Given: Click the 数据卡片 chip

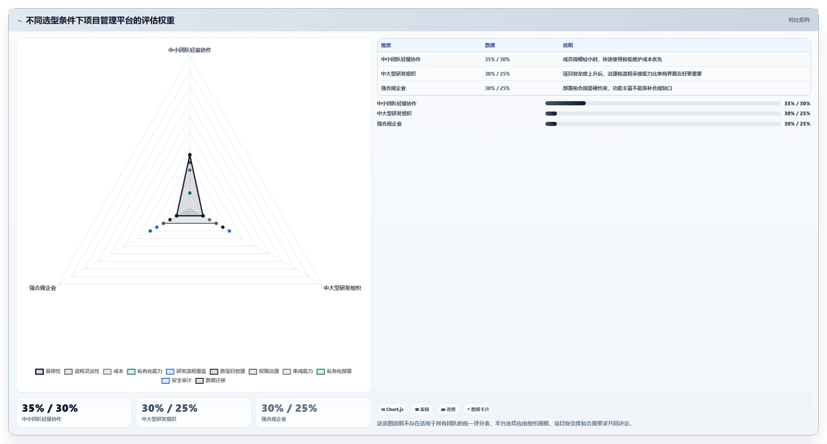Looking at the screenshot, I should [x=478, y=409].
